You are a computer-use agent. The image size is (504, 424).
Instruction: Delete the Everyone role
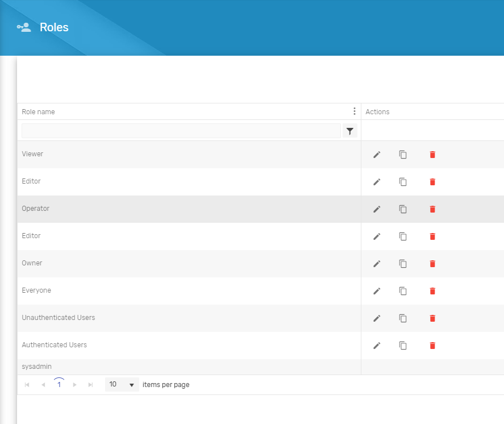point(432,291)
